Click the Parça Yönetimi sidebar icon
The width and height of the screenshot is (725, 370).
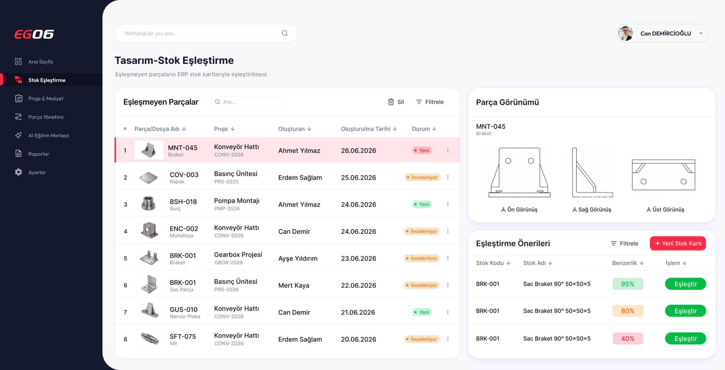pyautogui.click(x=18, y=117)
